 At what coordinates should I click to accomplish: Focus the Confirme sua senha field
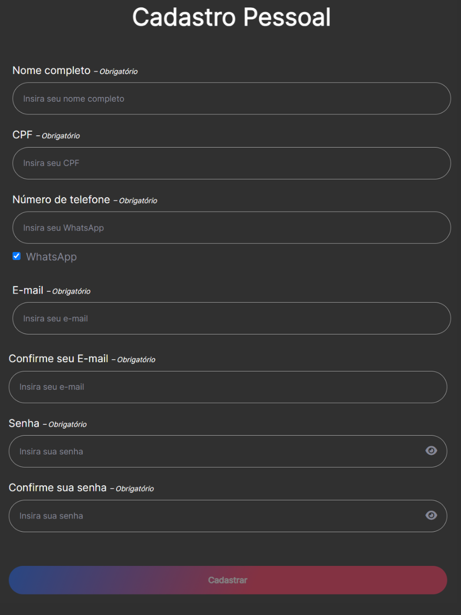point(211,515)
